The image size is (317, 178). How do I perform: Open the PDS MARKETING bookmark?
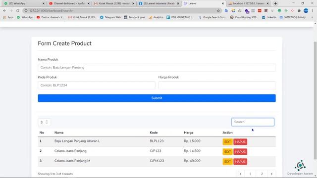coord(180,17)
